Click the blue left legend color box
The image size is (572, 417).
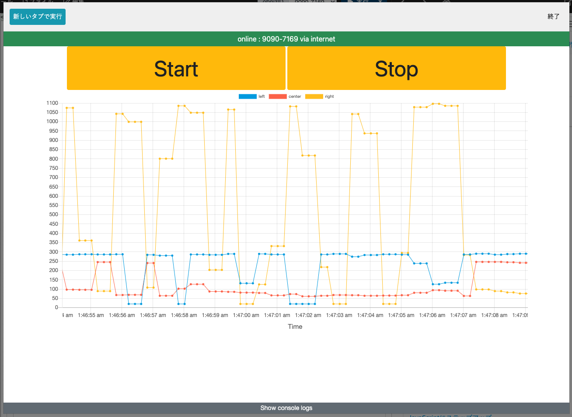(247, 96)
